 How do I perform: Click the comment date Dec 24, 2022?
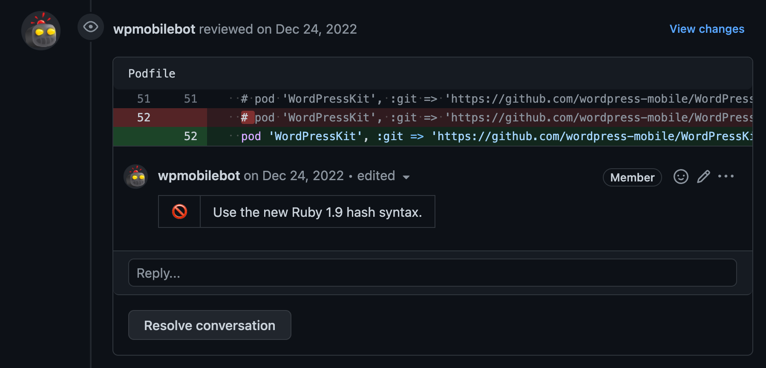(303, 176)
